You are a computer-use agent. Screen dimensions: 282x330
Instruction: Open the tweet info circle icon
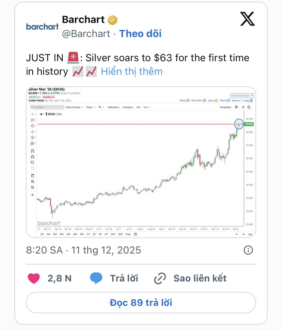(248, 250)
